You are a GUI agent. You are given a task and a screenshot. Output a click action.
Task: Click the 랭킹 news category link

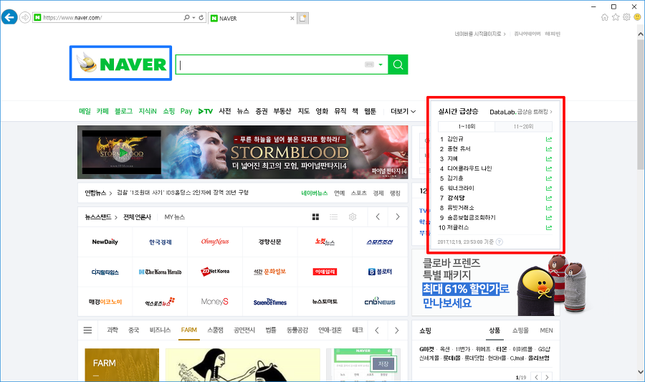395,194
